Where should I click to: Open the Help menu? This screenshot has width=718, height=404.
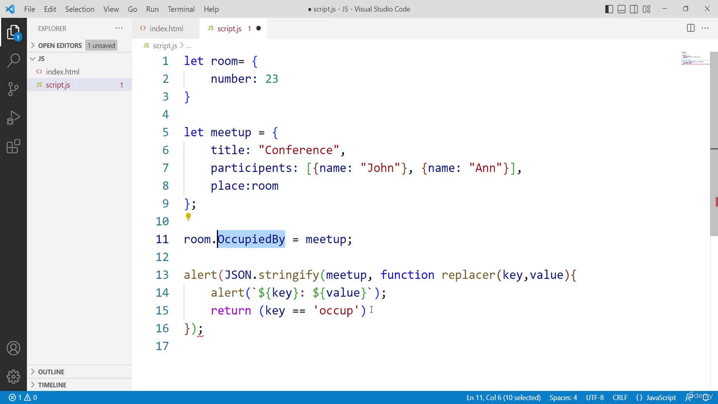211,9
